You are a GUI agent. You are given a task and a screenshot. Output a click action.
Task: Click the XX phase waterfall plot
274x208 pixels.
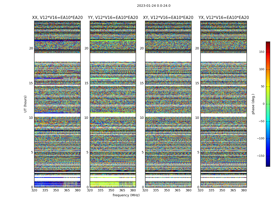tap(57, 104)
